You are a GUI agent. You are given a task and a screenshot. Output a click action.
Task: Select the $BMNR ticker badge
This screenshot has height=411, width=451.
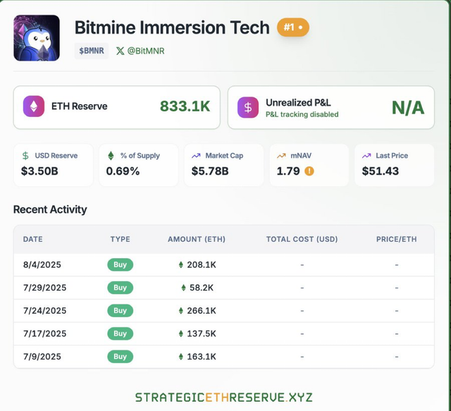(x=92, y=51)
